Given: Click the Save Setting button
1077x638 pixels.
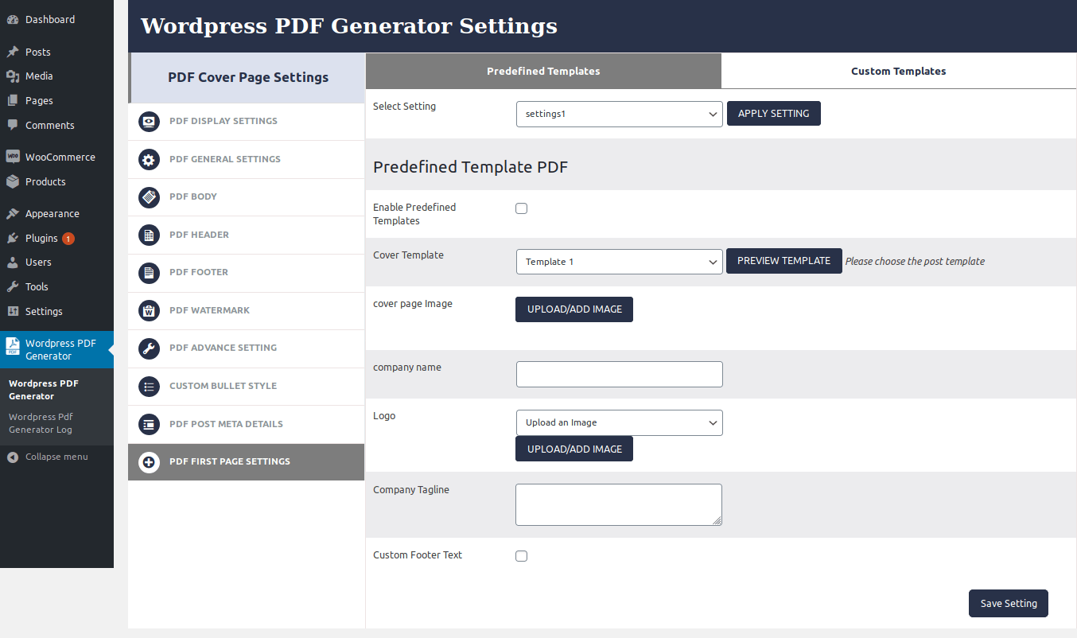Looking at the screenshot, I should pyautogui.click(x=1009, y=603).
